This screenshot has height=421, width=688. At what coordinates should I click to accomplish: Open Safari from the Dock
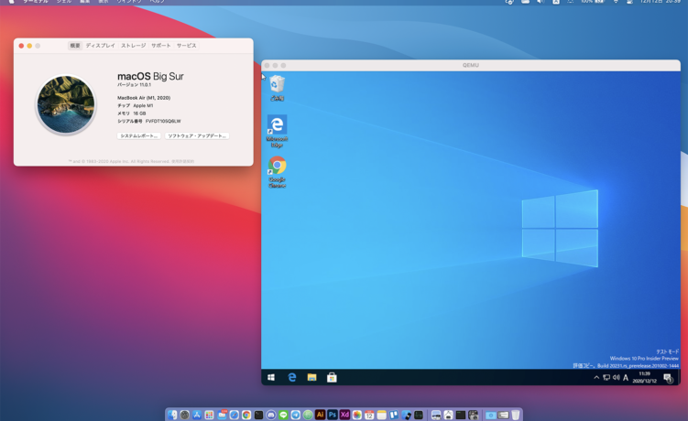(235, 415)
